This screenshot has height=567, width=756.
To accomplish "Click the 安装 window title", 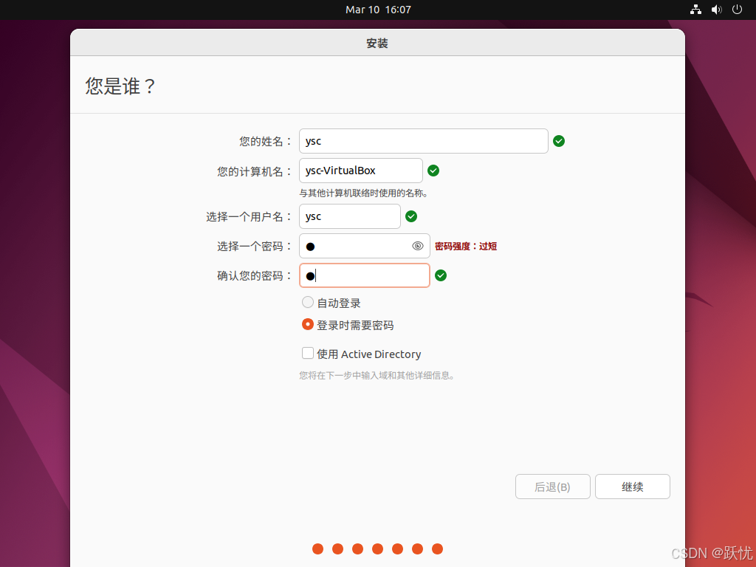I will (377, 44).
